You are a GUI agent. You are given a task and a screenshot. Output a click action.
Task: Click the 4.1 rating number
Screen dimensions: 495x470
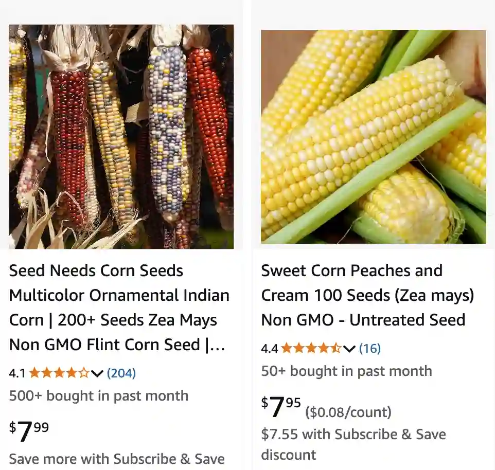pos(17,373)
